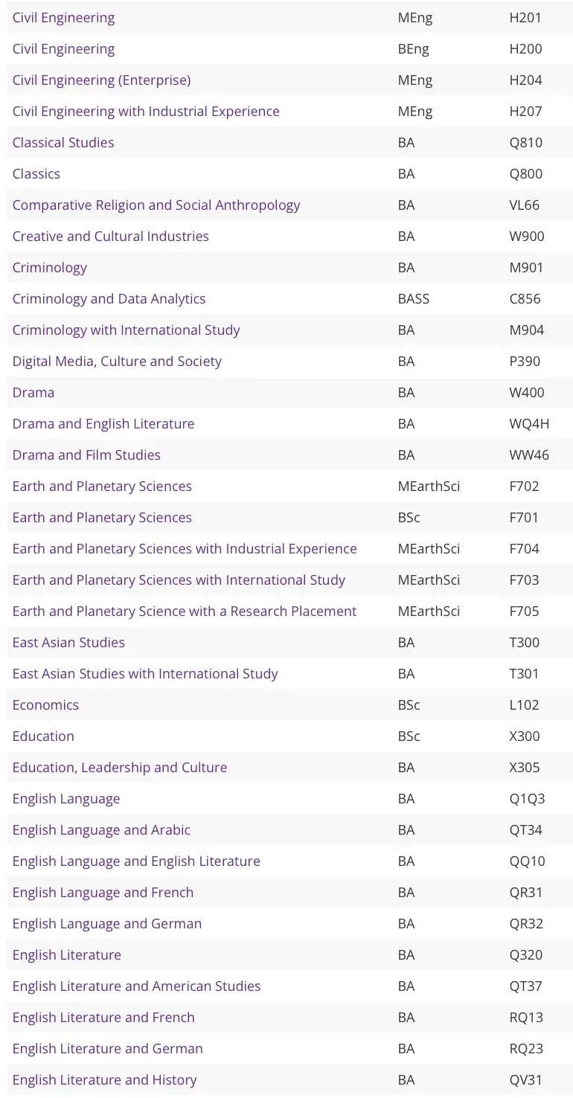Go to the Economics course page
Image resolution: width=573 pixels, height=1098 pixels.
[45, 705]
